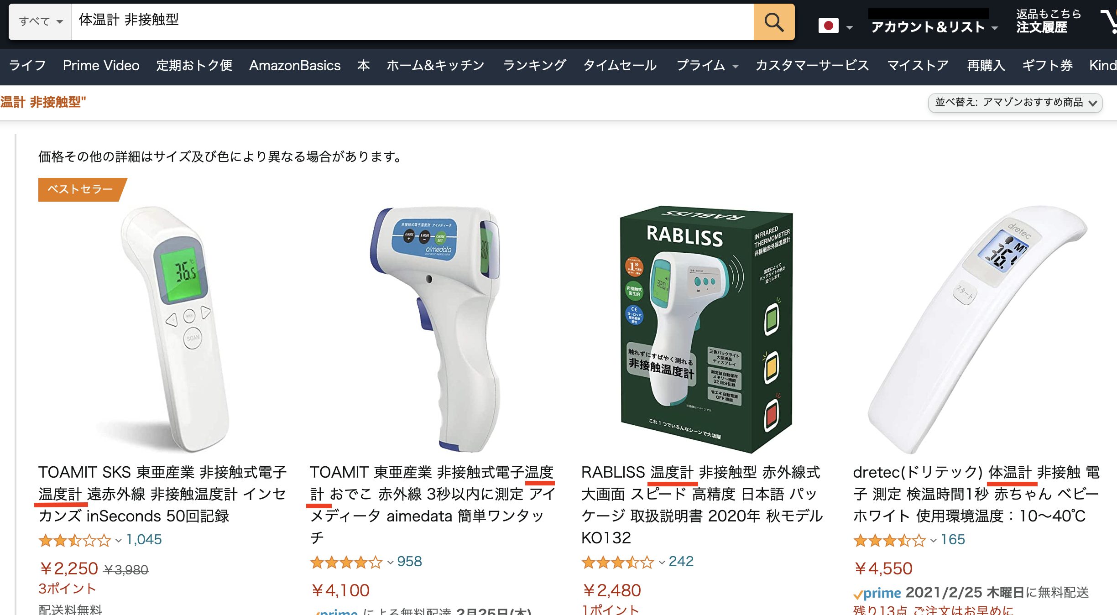Open star rating popover for dretec thermometer
Image resolution: width=1117 pixels, height=615 pixels.
[894, 540]
